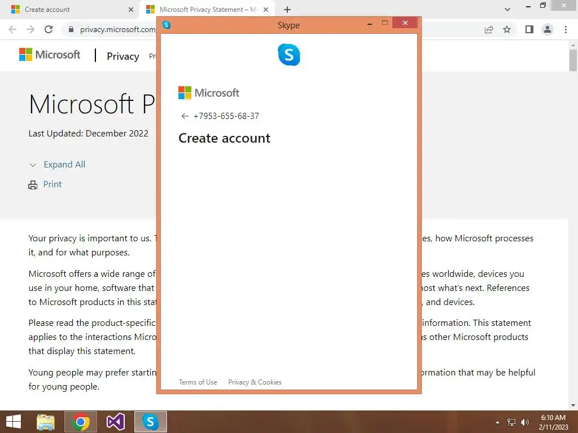This screenshot has width=578, height=433.
Task: Maximize the Skype window
Action: (x=385, y=23)
